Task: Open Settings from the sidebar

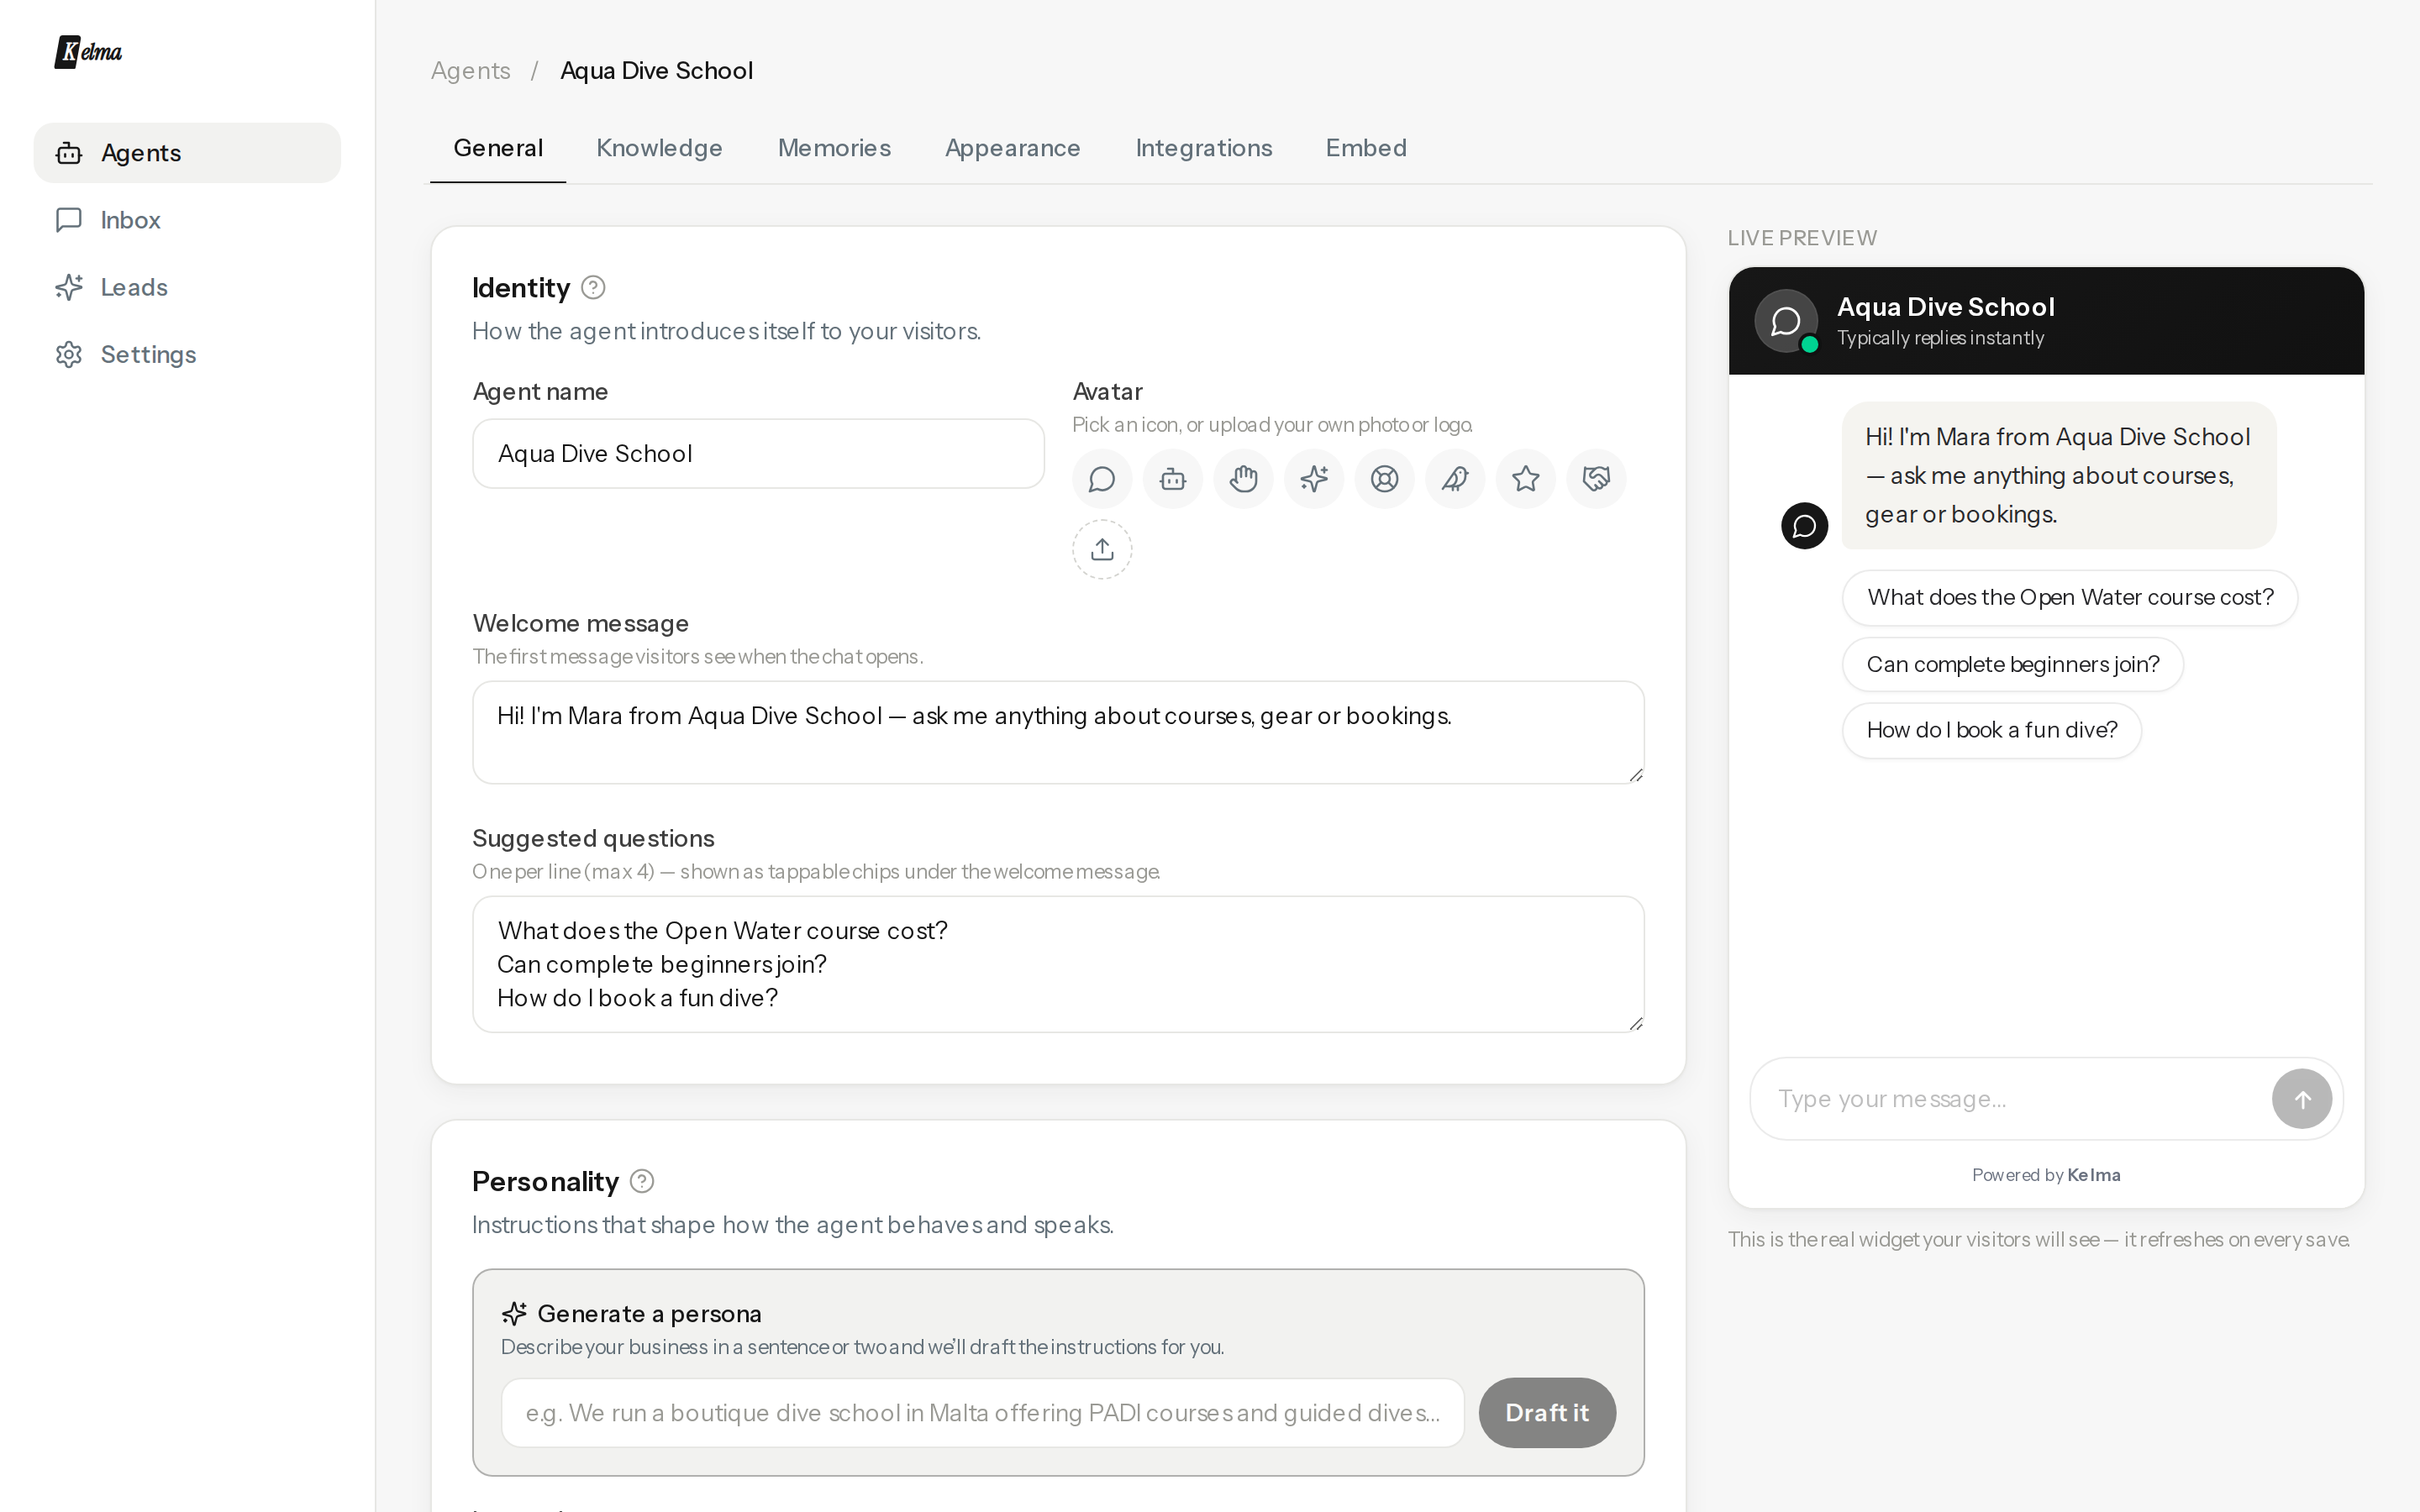Action: click(187, 354)
